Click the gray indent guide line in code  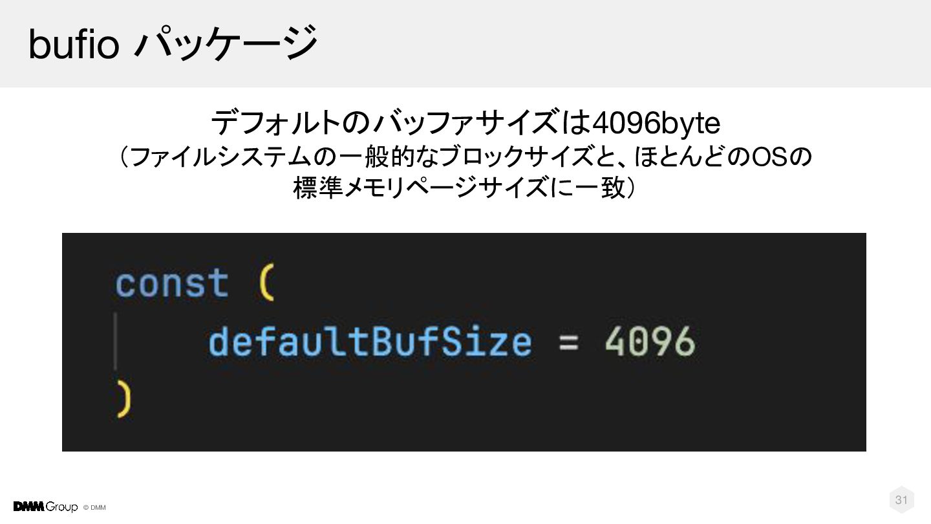[x=116, y=341]
